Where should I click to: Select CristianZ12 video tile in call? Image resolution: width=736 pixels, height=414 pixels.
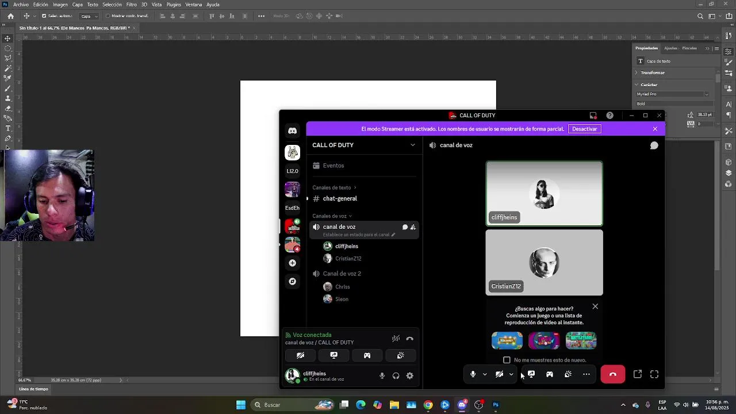[544, 263]
